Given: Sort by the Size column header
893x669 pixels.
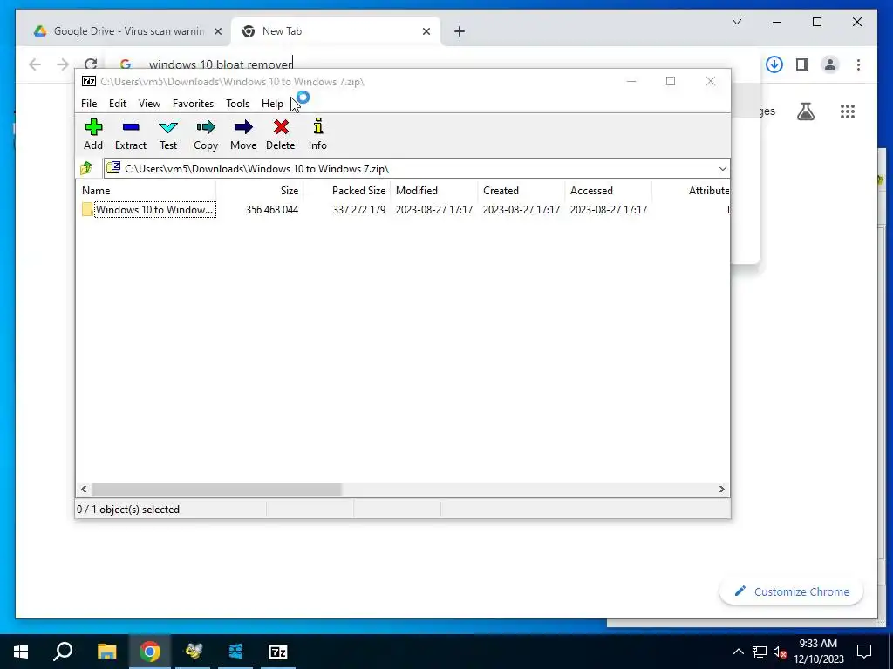Looking at the screenshot, I should pos(260,191).
